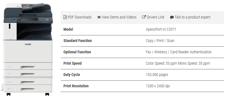Open the Drivers Link
This screenshot has width=227, height=100.
(153, 17)
